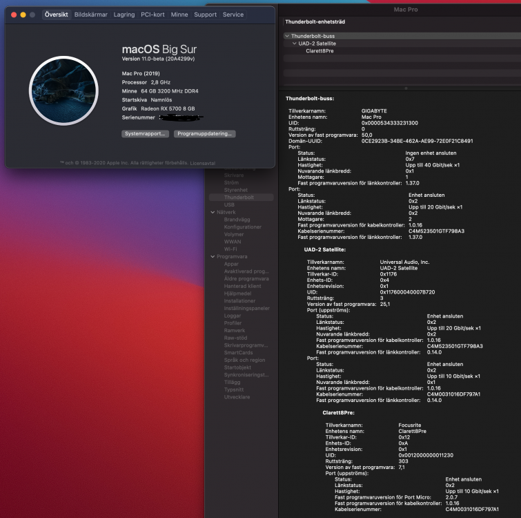Open the Service tab
Screen dimensions: 521x518
click(x=233, y=15)
